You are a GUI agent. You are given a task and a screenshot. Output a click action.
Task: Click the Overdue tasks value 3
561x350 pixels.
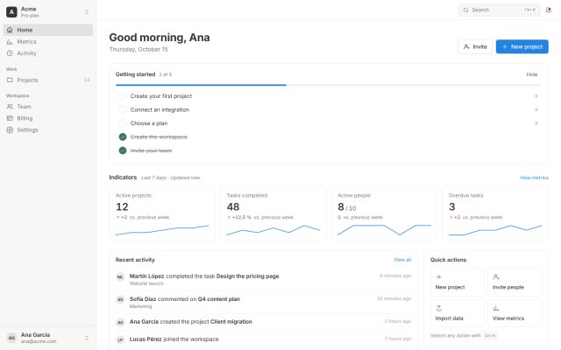click(x=452, y=206)
